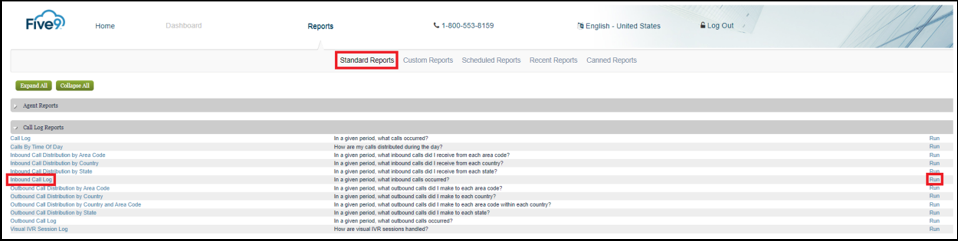Run the Calls By Time Of Day report
Image resolution: width=958 pixels, height=241 pixels.
point(934,147)
